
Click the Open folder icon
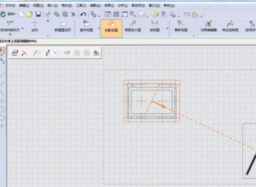30,14
